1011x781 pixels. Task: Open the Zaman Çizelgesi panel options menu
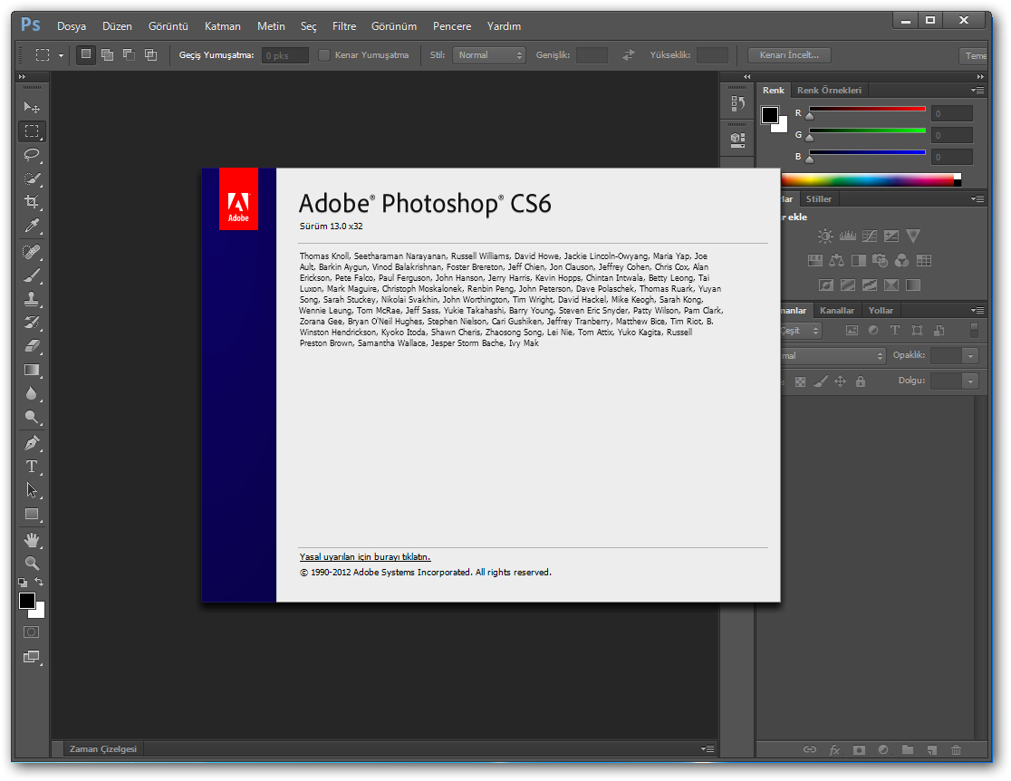tap(708, 748)
